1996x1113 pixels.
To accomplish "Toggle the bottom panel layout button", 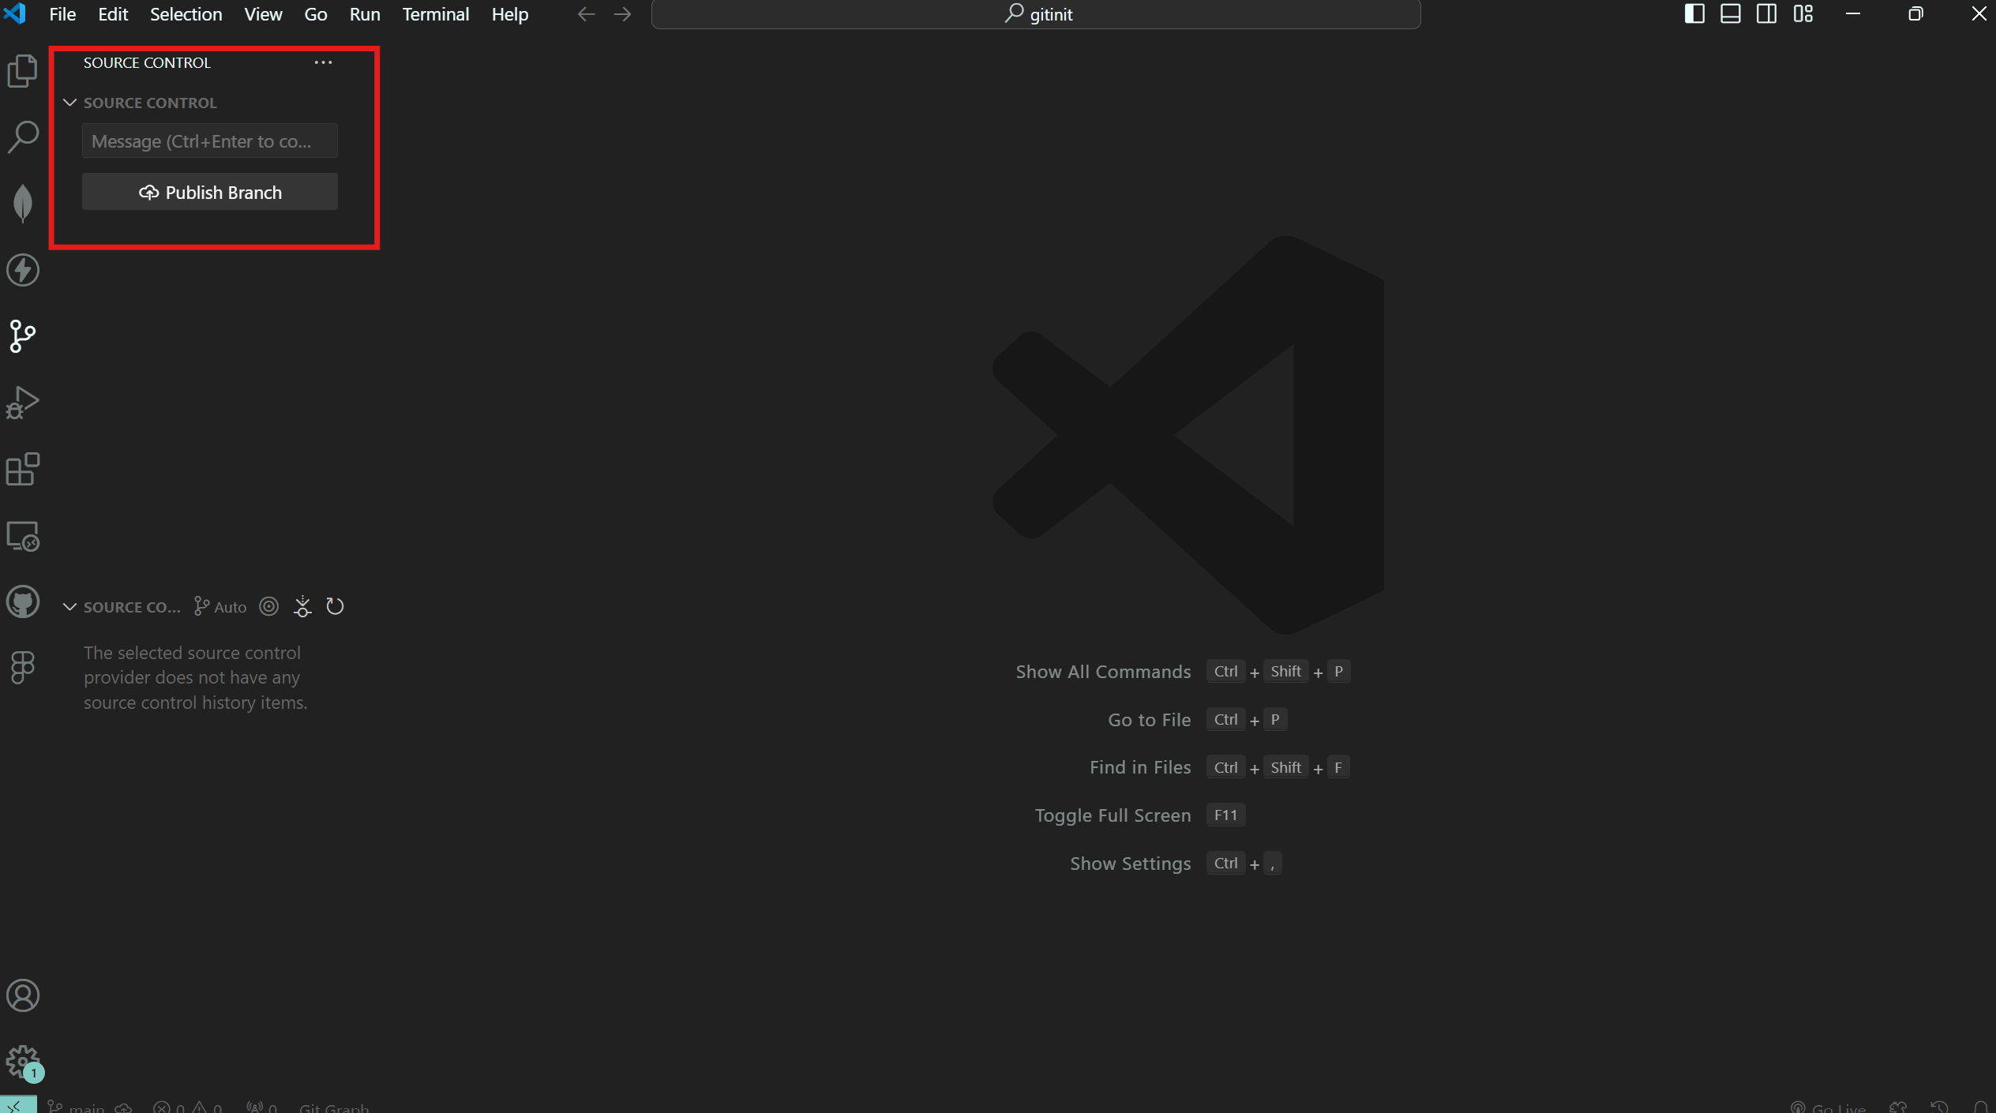I will click(x=1730, y=14).
